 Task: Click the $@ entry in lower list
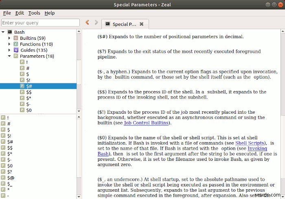tap(11, 178)
